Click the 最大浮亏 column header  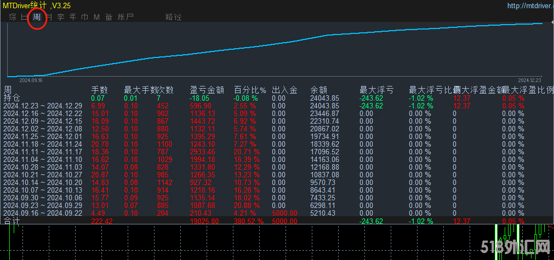pos(376,90)
